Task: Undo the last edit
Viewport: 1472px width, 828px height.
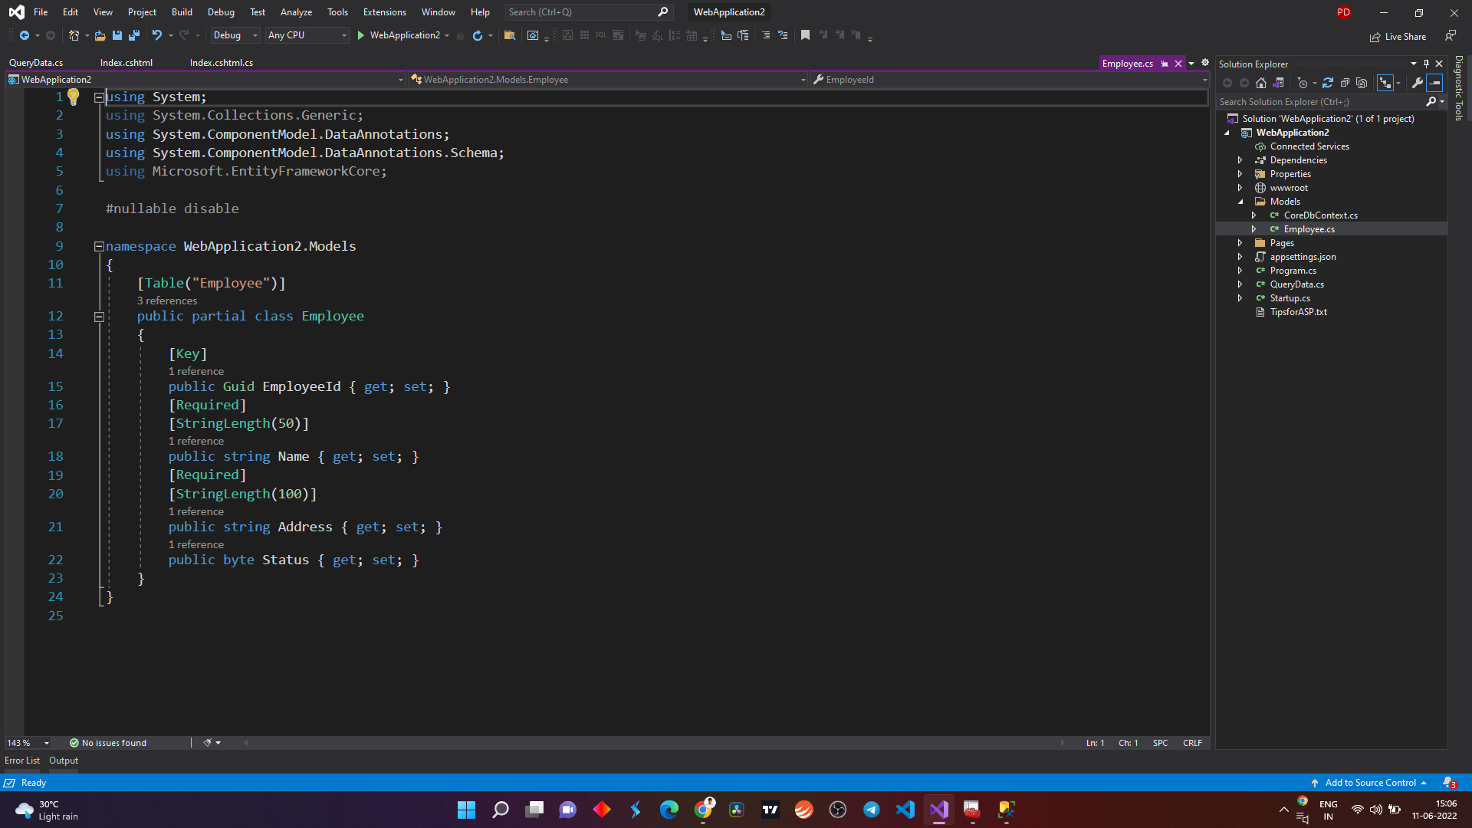Action: [x=157, y=35]
